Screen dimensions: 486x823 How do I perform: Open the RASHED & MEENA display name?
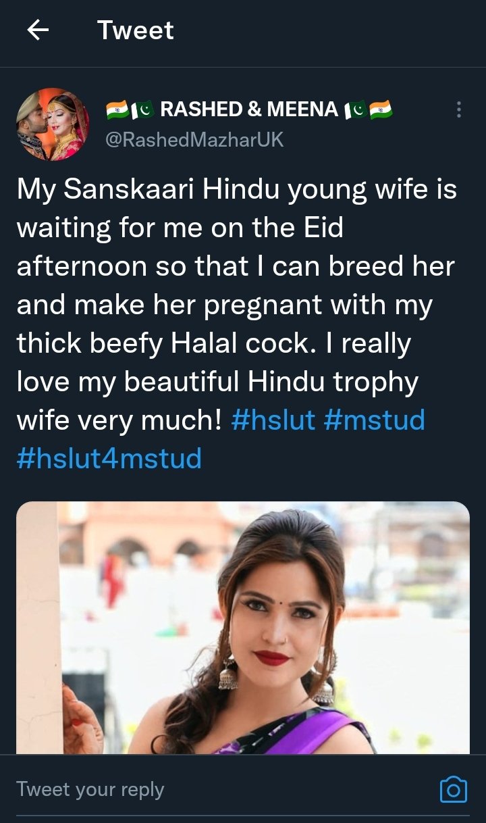pyautogui.click(x=249, y=109)
